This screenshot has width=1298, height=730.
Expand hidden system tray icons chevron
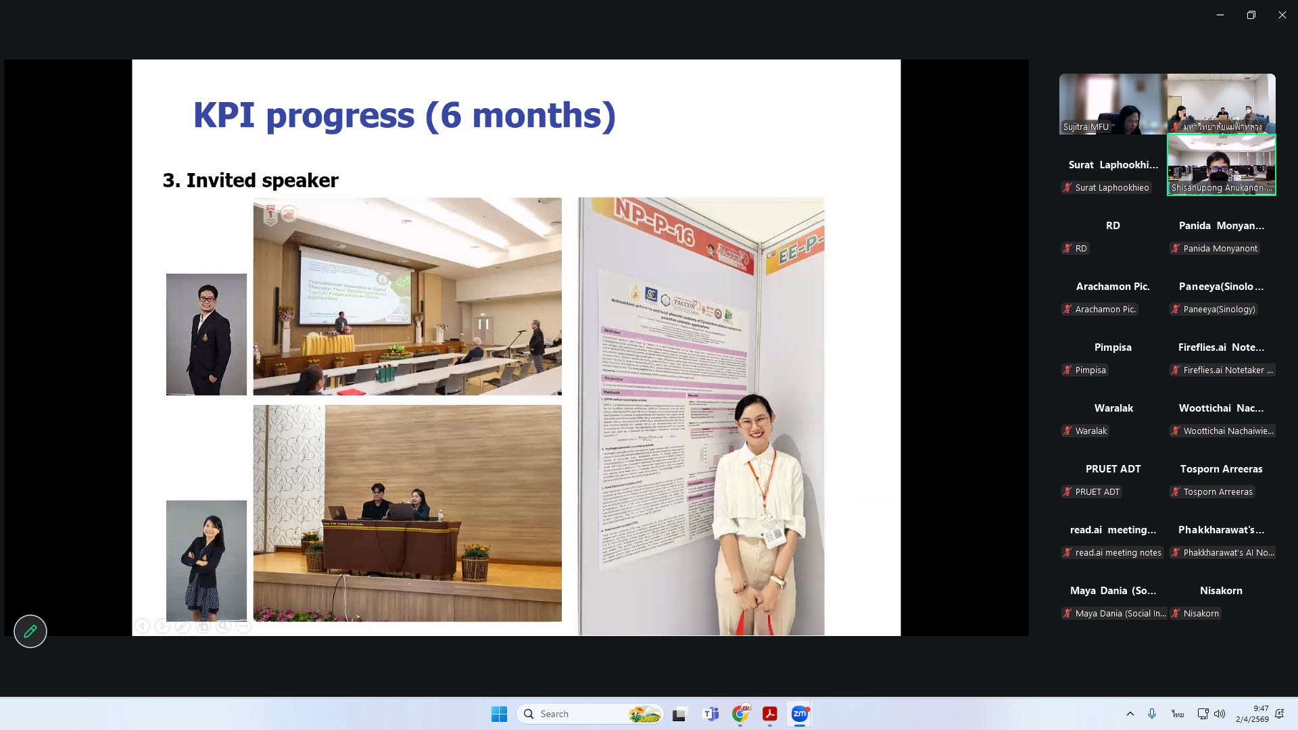click(1130, 714)
